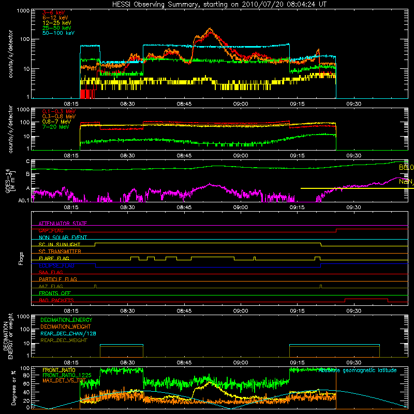
Task: Click 09:15 tick under the GOES panel
Action: click(x=297, y=208)
